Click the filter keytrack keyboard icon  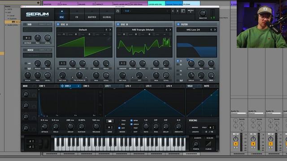coord(181,80)
